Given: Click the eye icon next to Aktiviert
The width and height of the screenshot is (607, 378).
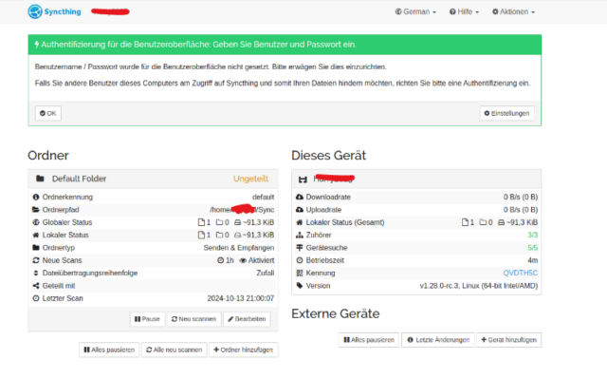Looking at the screenshot, I should click(243, 260).
